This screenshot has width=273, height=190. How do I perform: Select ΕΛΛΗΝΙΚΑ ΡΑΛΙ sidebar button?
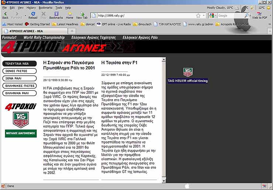(x=20, y=93)
